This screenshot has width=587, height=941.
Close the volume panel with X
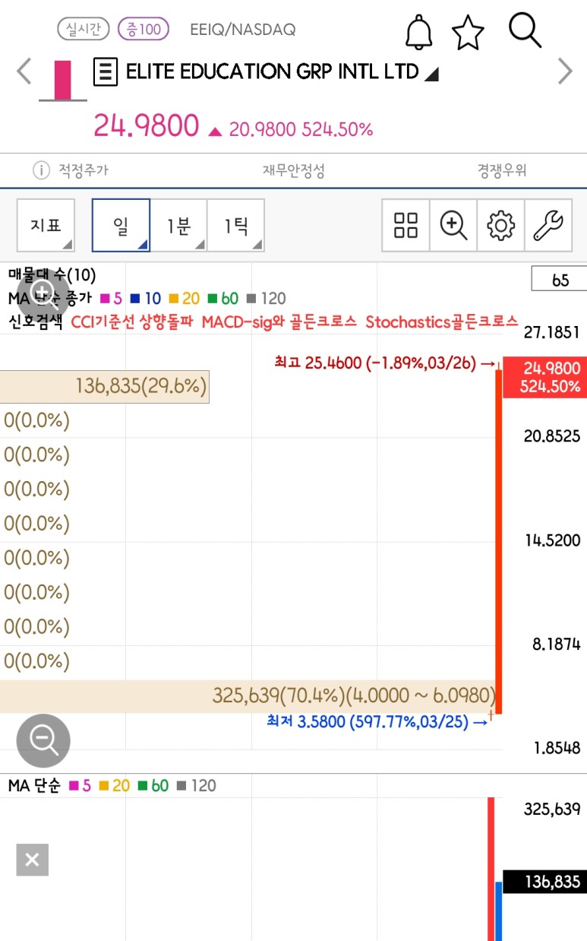pos(32,860)
